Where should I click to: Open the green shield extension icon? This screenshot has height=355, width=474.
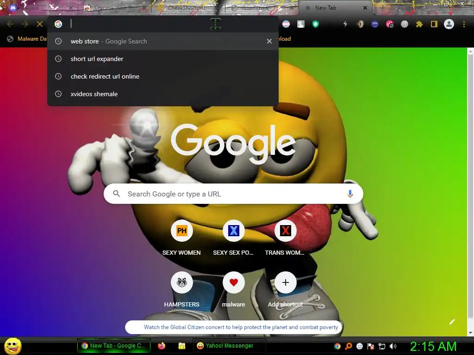pos(316,24)
